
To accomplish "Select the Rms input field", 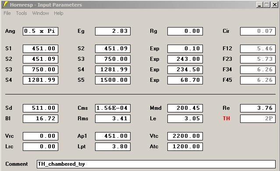I will [x=113, y=119].
